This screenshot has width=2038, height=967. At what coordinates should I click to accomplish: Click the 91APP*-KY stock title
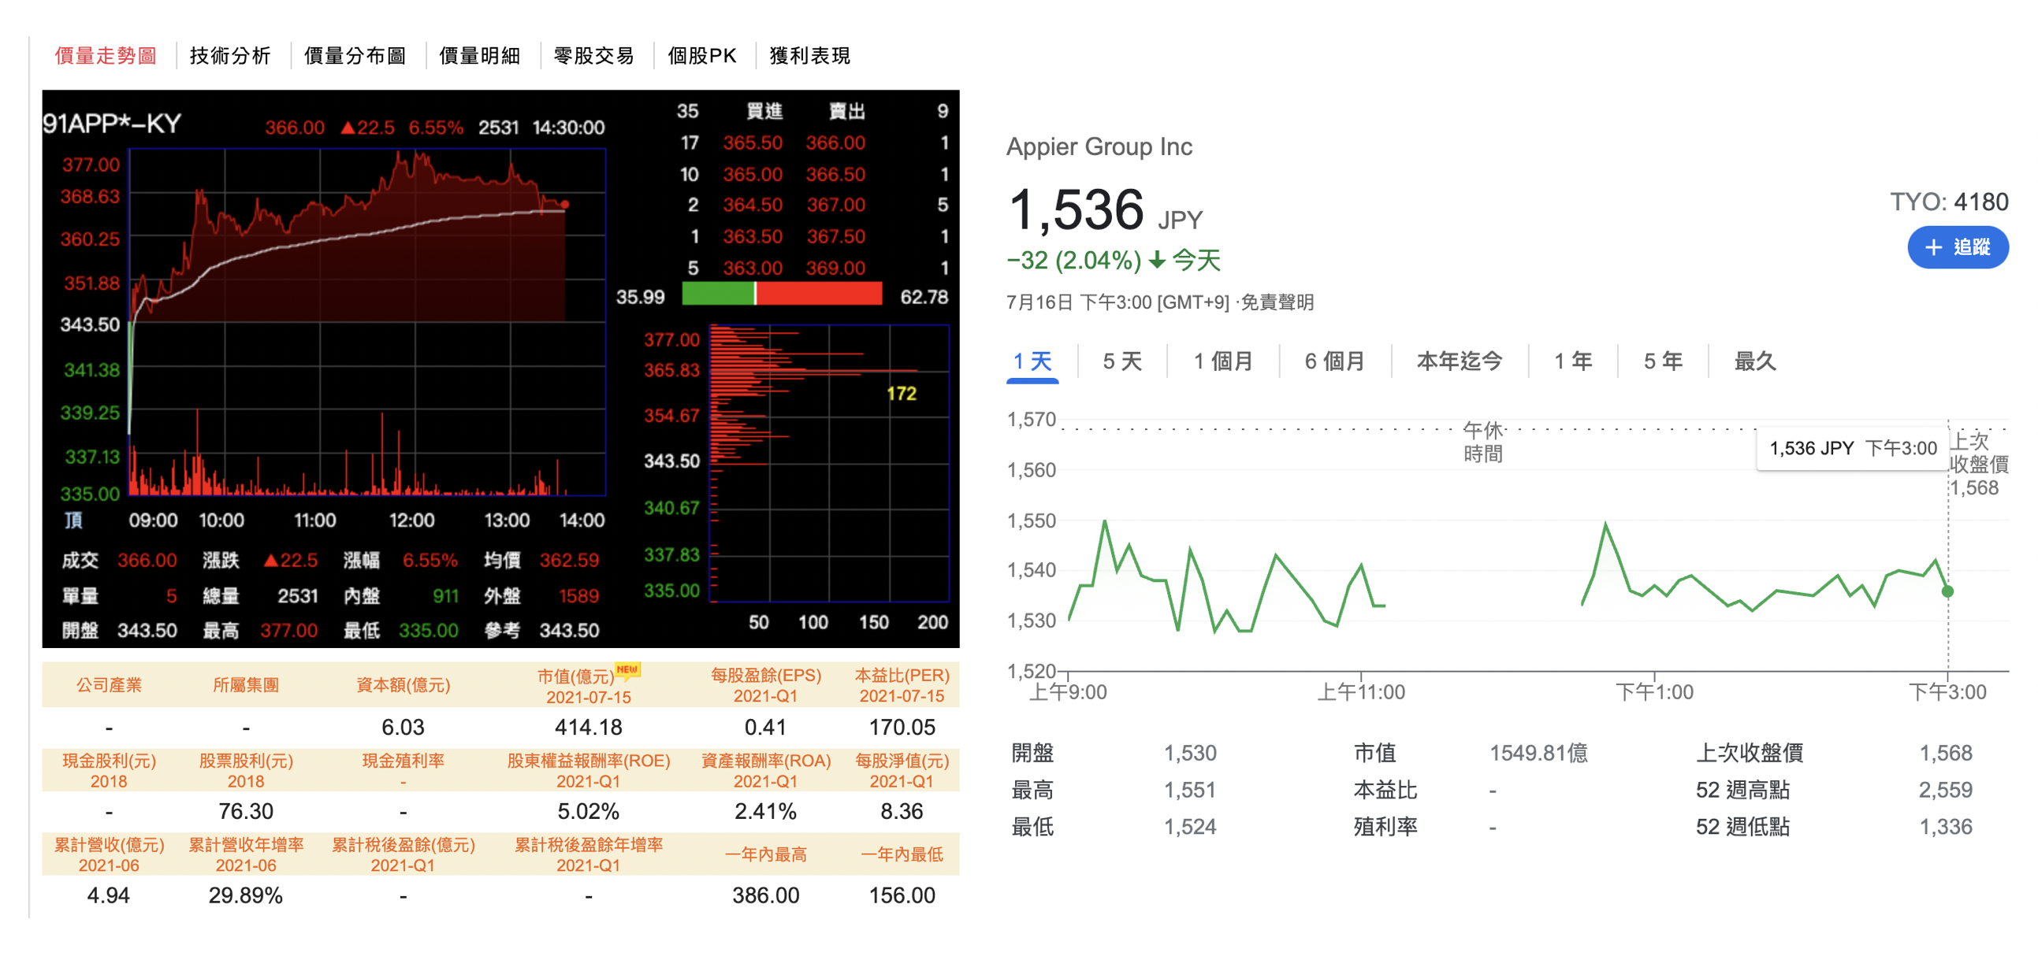click(x=112, y=124)
